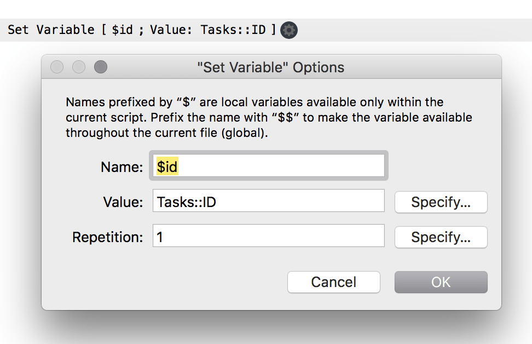Minimize the Set Variable Options window
532x344 pixels.
point(79,67)
